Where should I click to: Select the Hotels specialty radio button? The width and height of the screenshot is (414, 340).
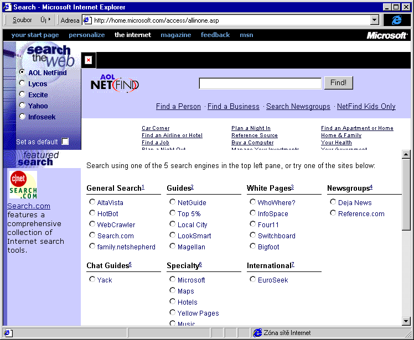[x=173, y=301]
